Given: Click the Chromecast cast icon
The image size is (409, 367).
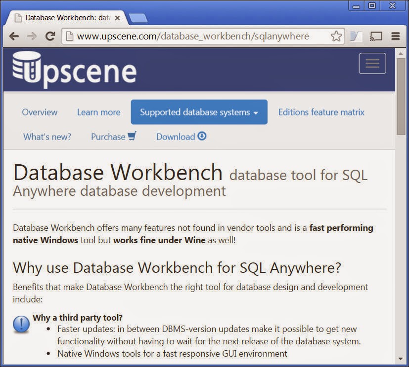Looking at the screenshot, I should click(375, 36).
